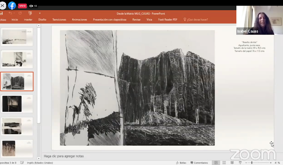Open Customize Quick Access Toolbar dropdown
This screenshot has width=283, height=165.
40,13
